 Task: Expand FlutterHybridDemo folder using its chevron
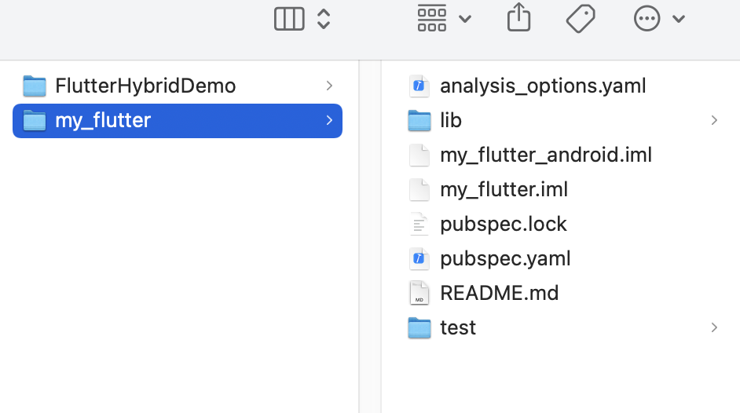[x=329, y=86]
